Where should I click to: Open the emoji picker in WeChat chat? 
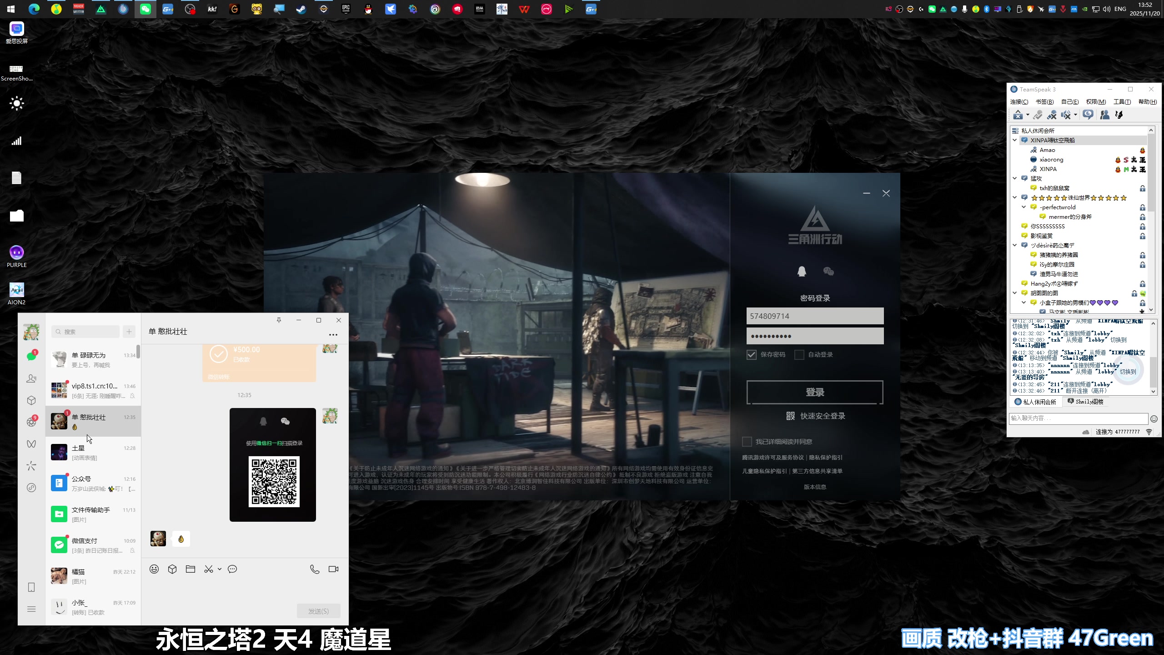tap(154, 569)
